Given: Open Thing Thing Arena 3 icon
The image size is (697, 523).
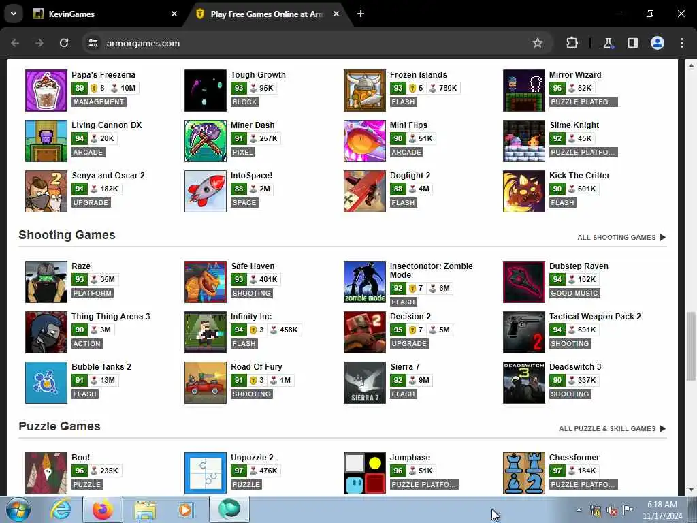Looking at the screenshot, I should pos(46,332).
